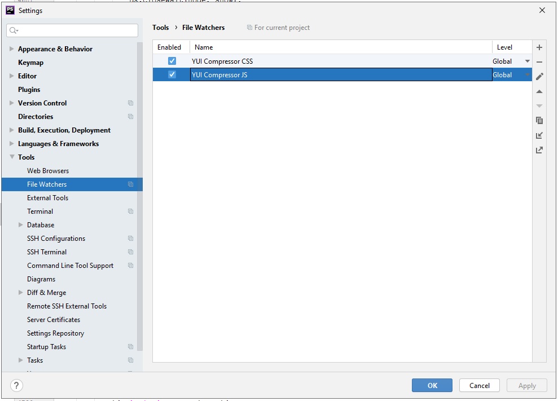This screenshot has height=401, width=558.
Task: Expand Build, Execution, Deployment node
Action: tap(12, 130)
